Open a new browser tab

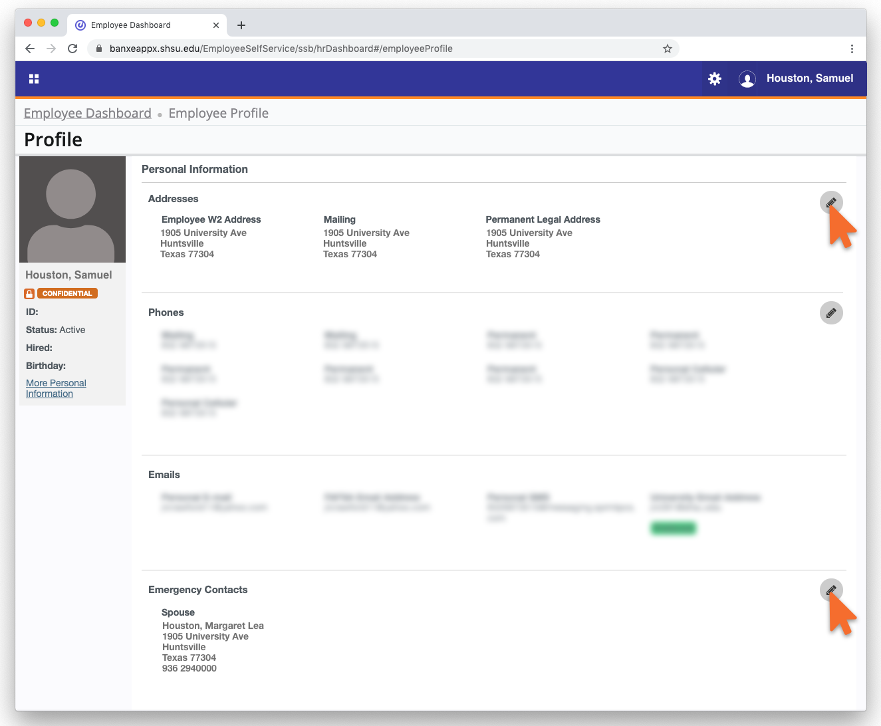(x=241, y=25)
